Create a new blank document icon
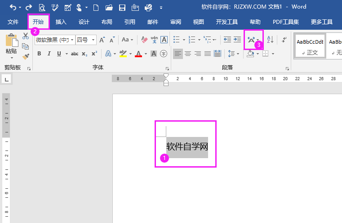The height and width of the screenshot is (223, 342). click(x=96, y=8)
